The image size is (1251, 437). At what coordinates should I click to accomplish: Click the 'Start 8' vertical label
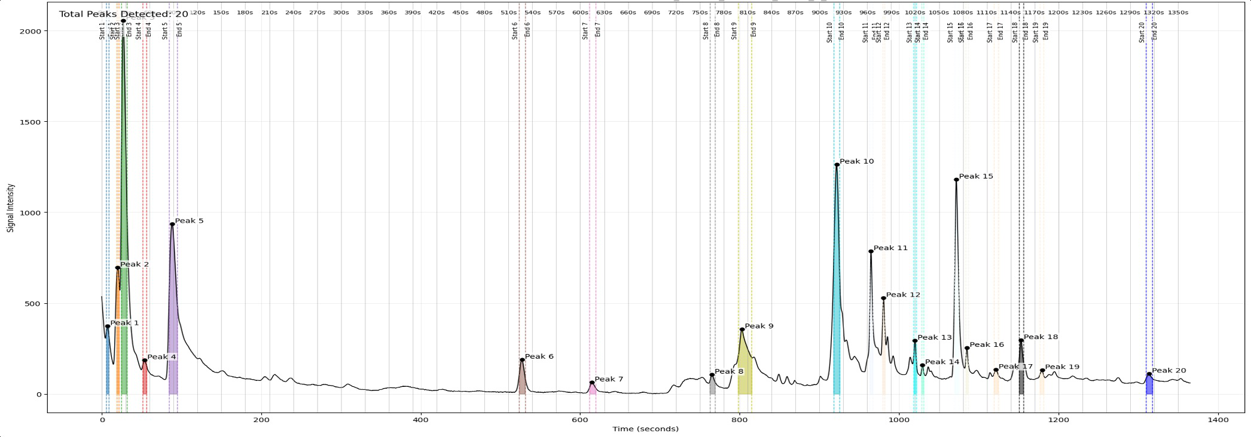point(706,31)
